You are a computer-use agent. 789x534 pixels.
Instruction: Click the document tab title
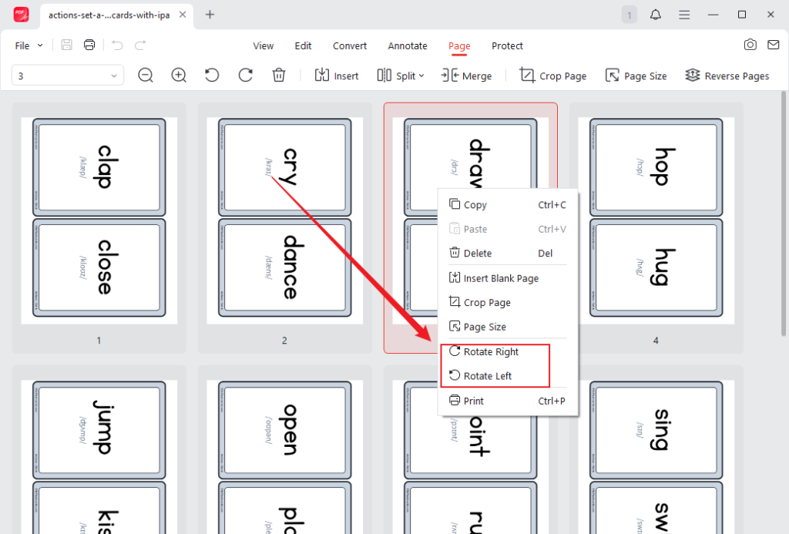click(109, 15)
